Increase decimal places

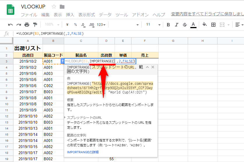[92, 25]
